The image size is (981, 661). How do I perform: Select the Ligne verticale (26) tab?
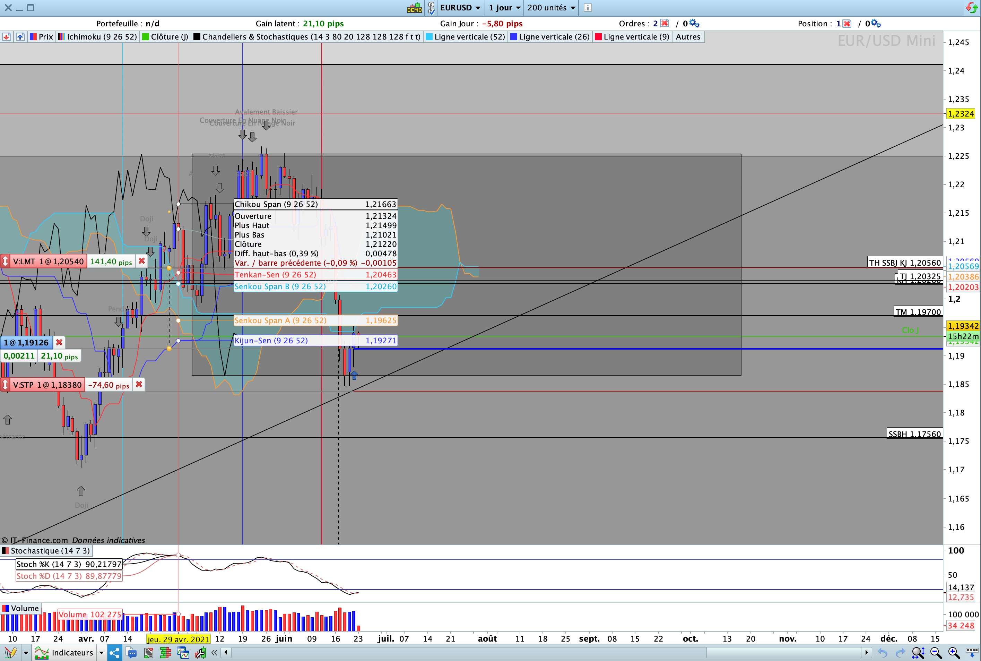pyautogui.click(x=550, y=37)
